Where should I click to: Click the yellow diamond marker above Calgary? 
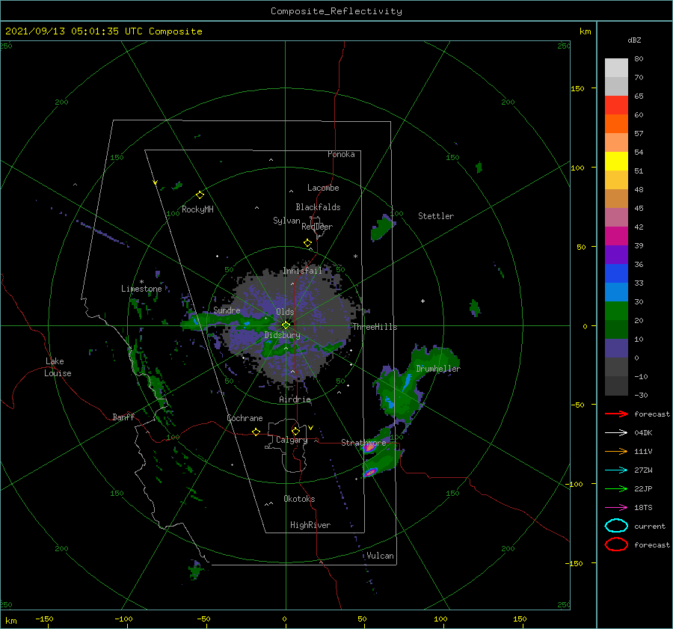295,431
